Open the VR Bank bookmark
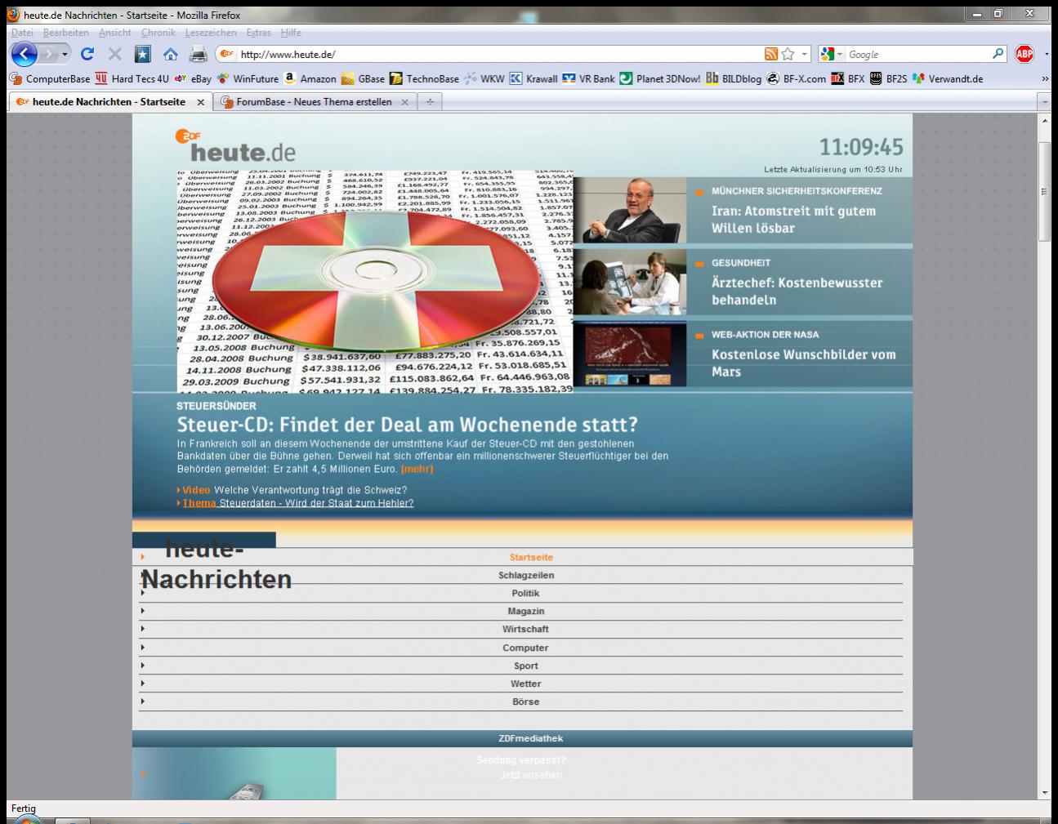The image size is (1058, 824). tap(588, 79)
